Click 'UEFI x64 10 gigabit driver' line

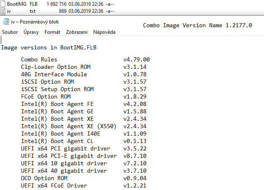pos(64,163)
